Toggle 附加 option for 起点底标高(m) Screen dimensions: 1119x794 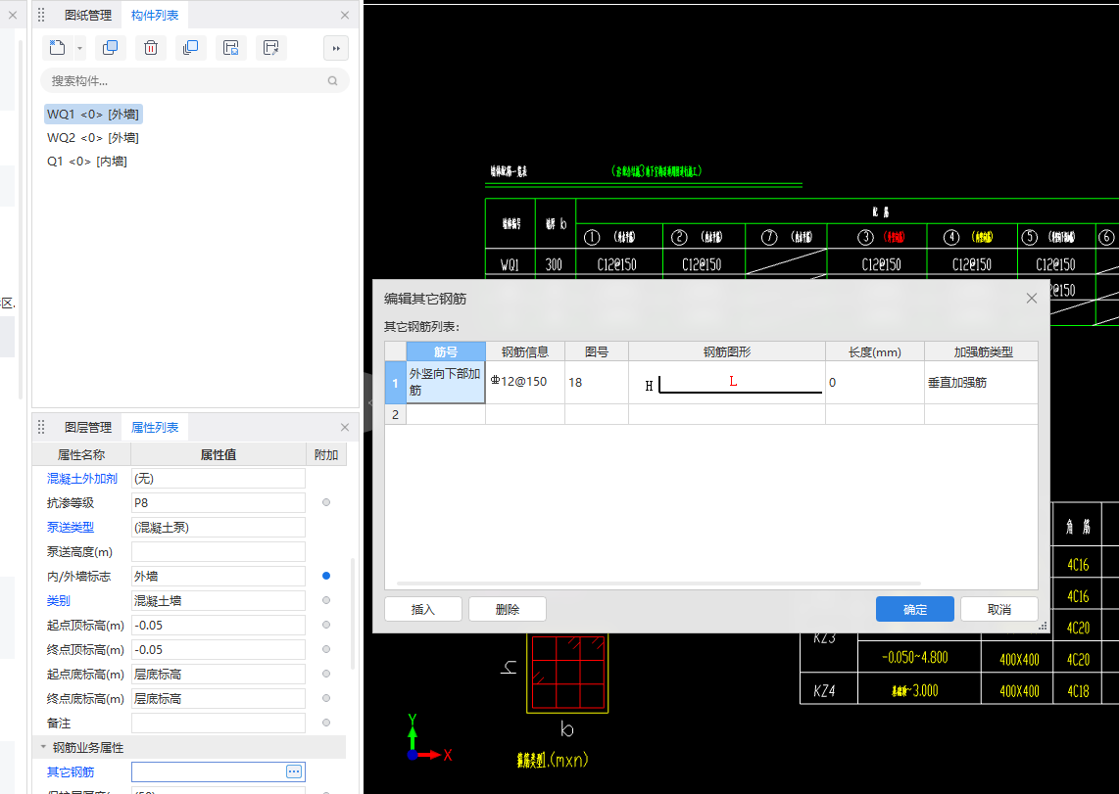click(x=326, y=674)
